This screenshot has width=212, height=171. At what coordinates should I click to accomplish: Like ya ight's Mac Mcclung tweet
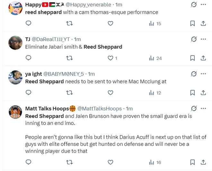coord(110,93)
